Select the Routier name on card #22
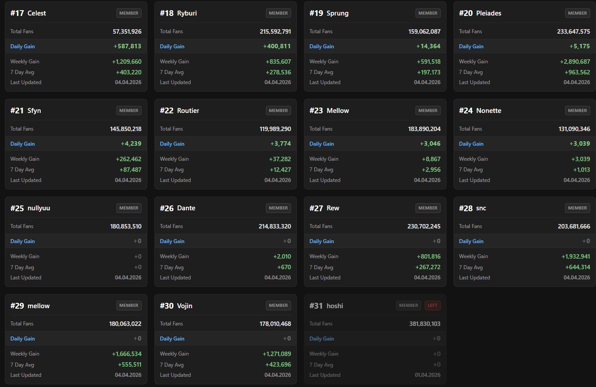 click(x=188, y=111)
